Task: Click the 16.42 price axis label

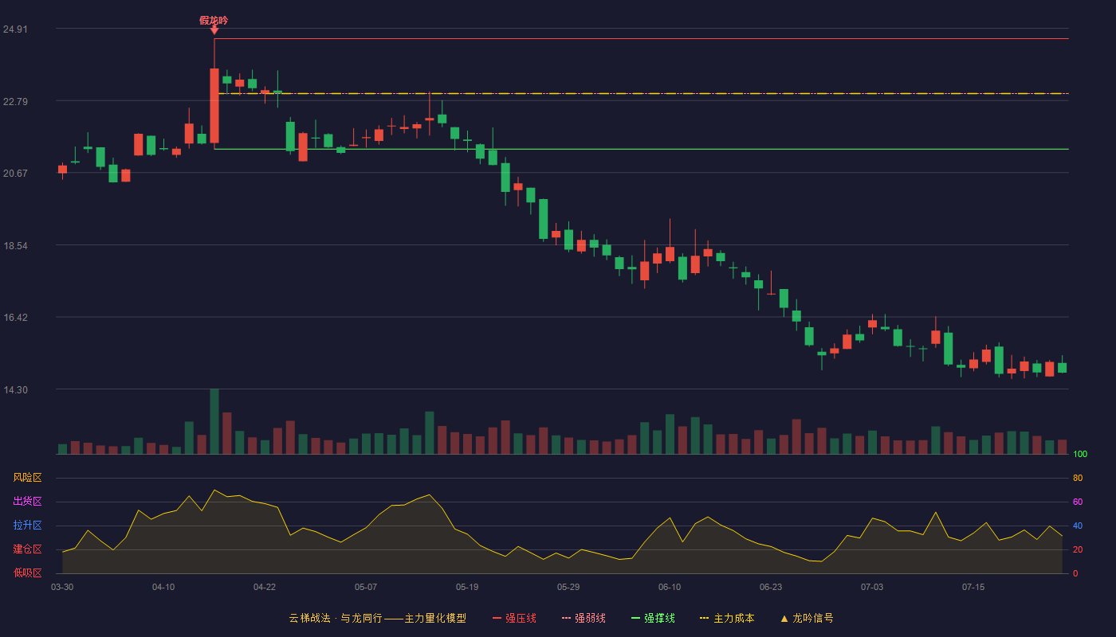Action: click(15, 317)
